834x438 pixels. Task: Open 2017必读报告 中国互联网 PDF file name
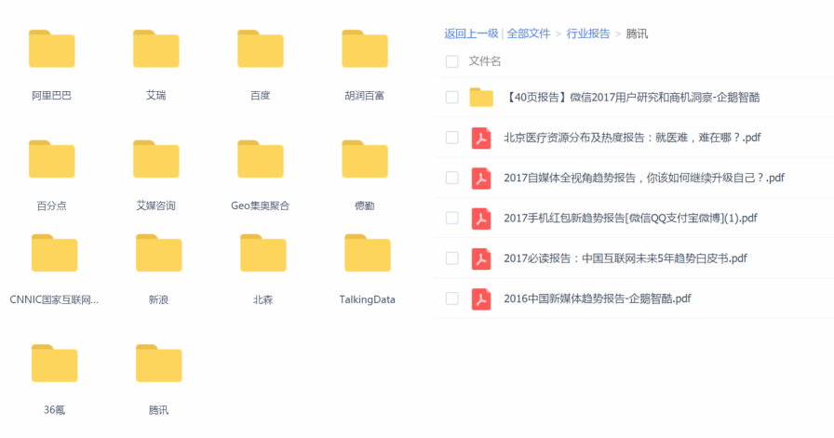point(625,259)
